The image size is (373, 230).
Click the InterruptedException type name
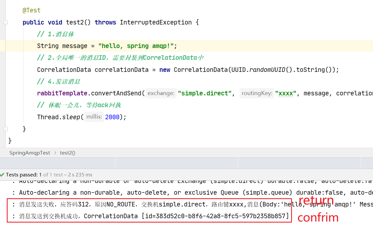[155, 22]
